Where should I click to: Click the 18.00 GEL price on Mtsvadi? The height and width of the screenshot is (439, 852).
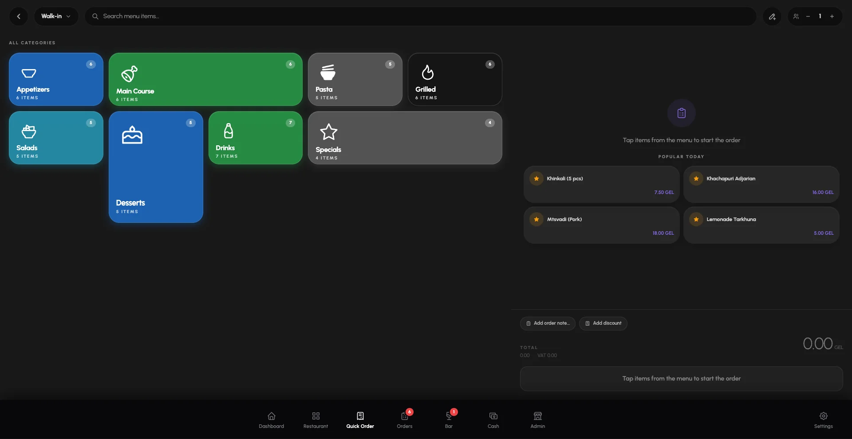pos(663,233)
